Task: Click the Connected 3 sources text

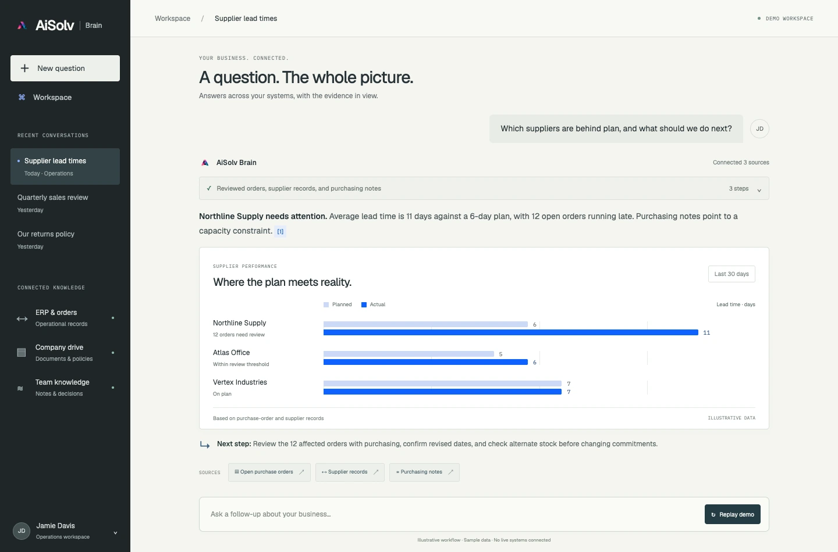Action: pyautogui.click(x=741, y=163)
